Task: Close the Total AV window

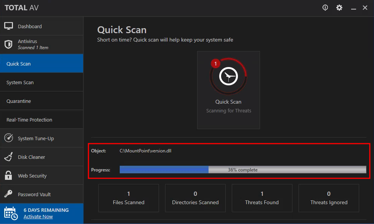Action: (x=365, y=8)
